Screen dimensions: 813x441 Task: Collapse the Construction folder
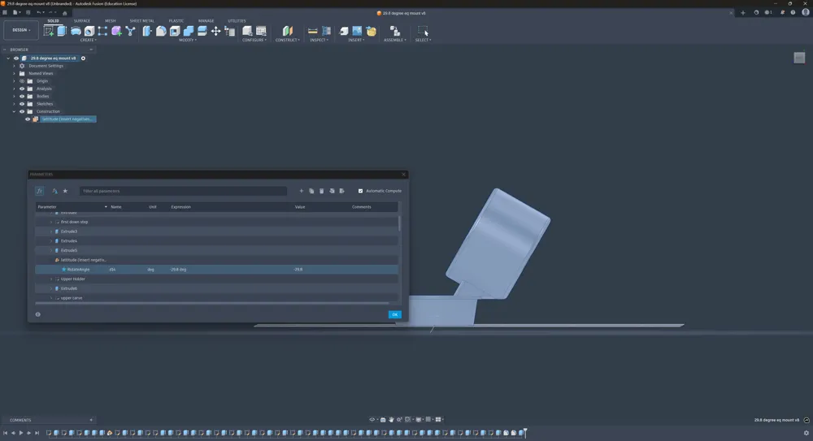pos(14,111)
